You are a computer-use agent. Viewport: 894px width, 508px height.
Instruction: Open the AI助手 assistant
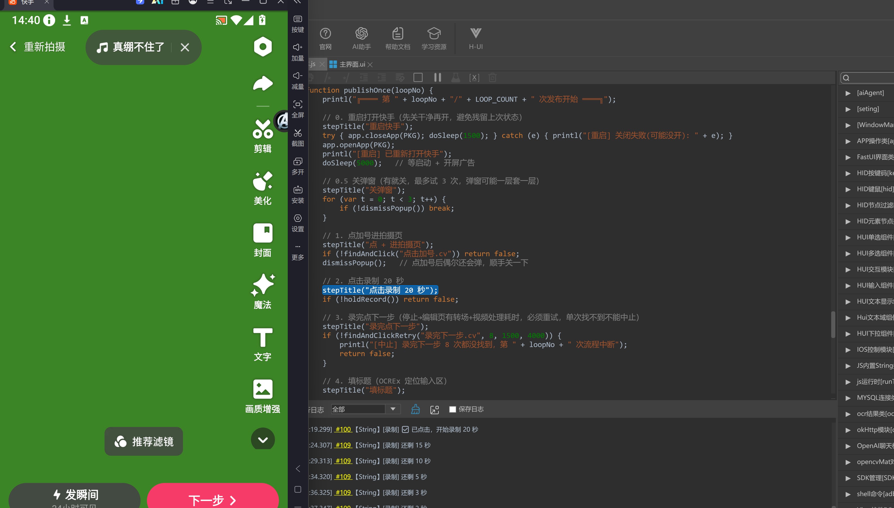361,38
